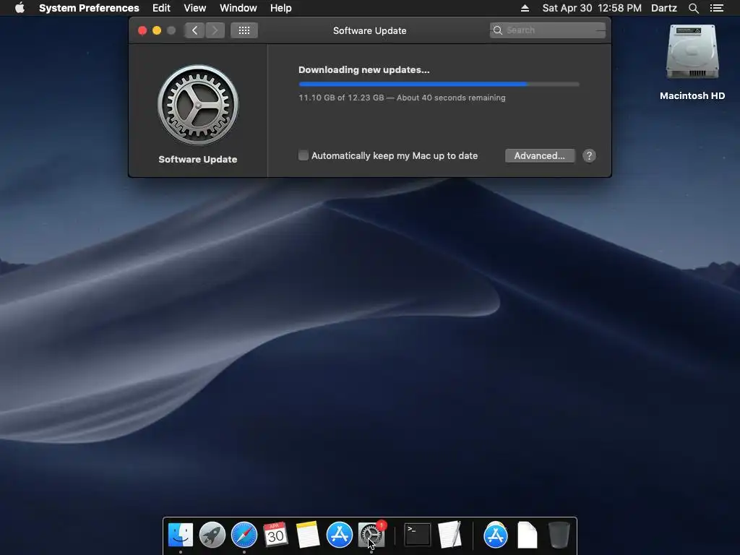Open the System Preferences menu
740x555 pixels.
pyautogui.click(x=89, y=8)
